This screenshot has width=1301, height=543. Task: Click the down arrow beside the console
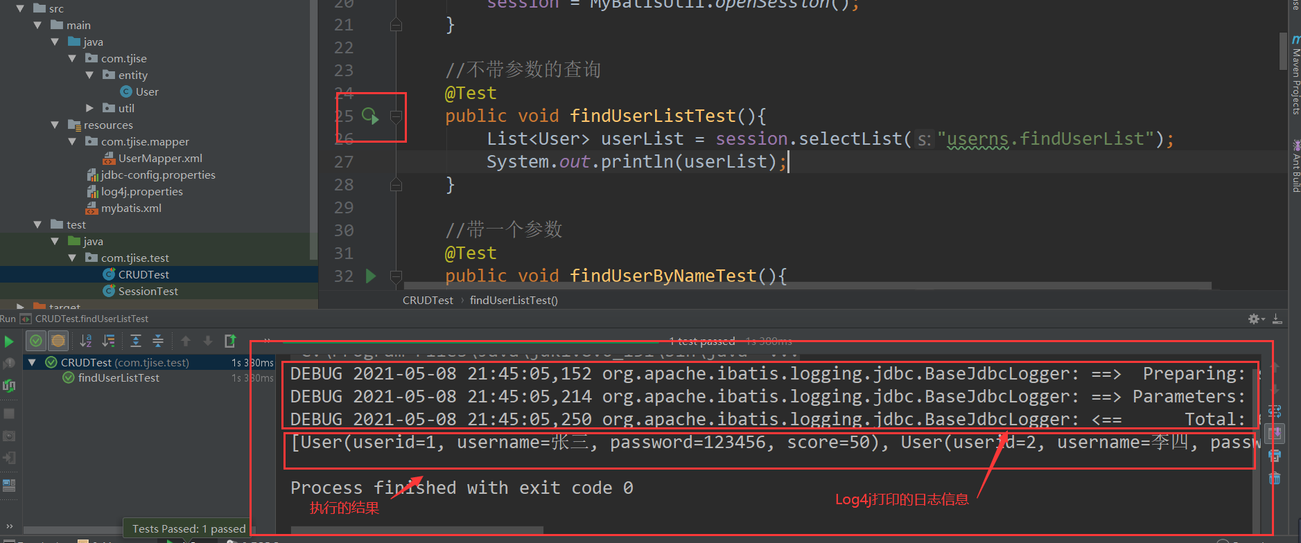point(1275,389)
